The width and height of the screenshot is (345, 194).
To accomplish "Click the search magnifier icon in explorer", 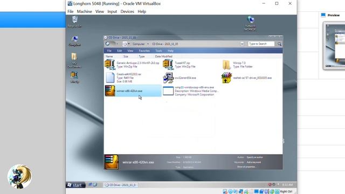I will point(279,44).
